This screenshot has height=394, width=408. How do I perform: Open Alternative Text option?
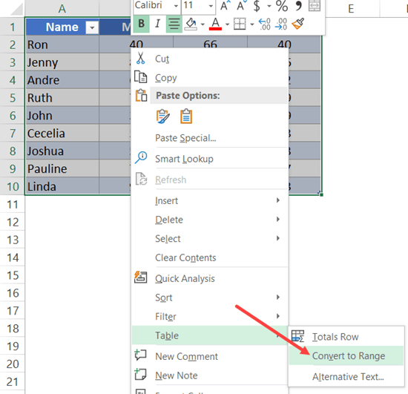click(346, 377)
